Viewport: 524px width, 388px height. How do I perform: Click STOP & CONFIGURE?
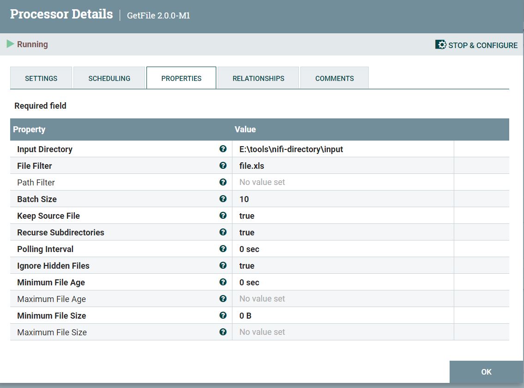(x=482, y=45)
